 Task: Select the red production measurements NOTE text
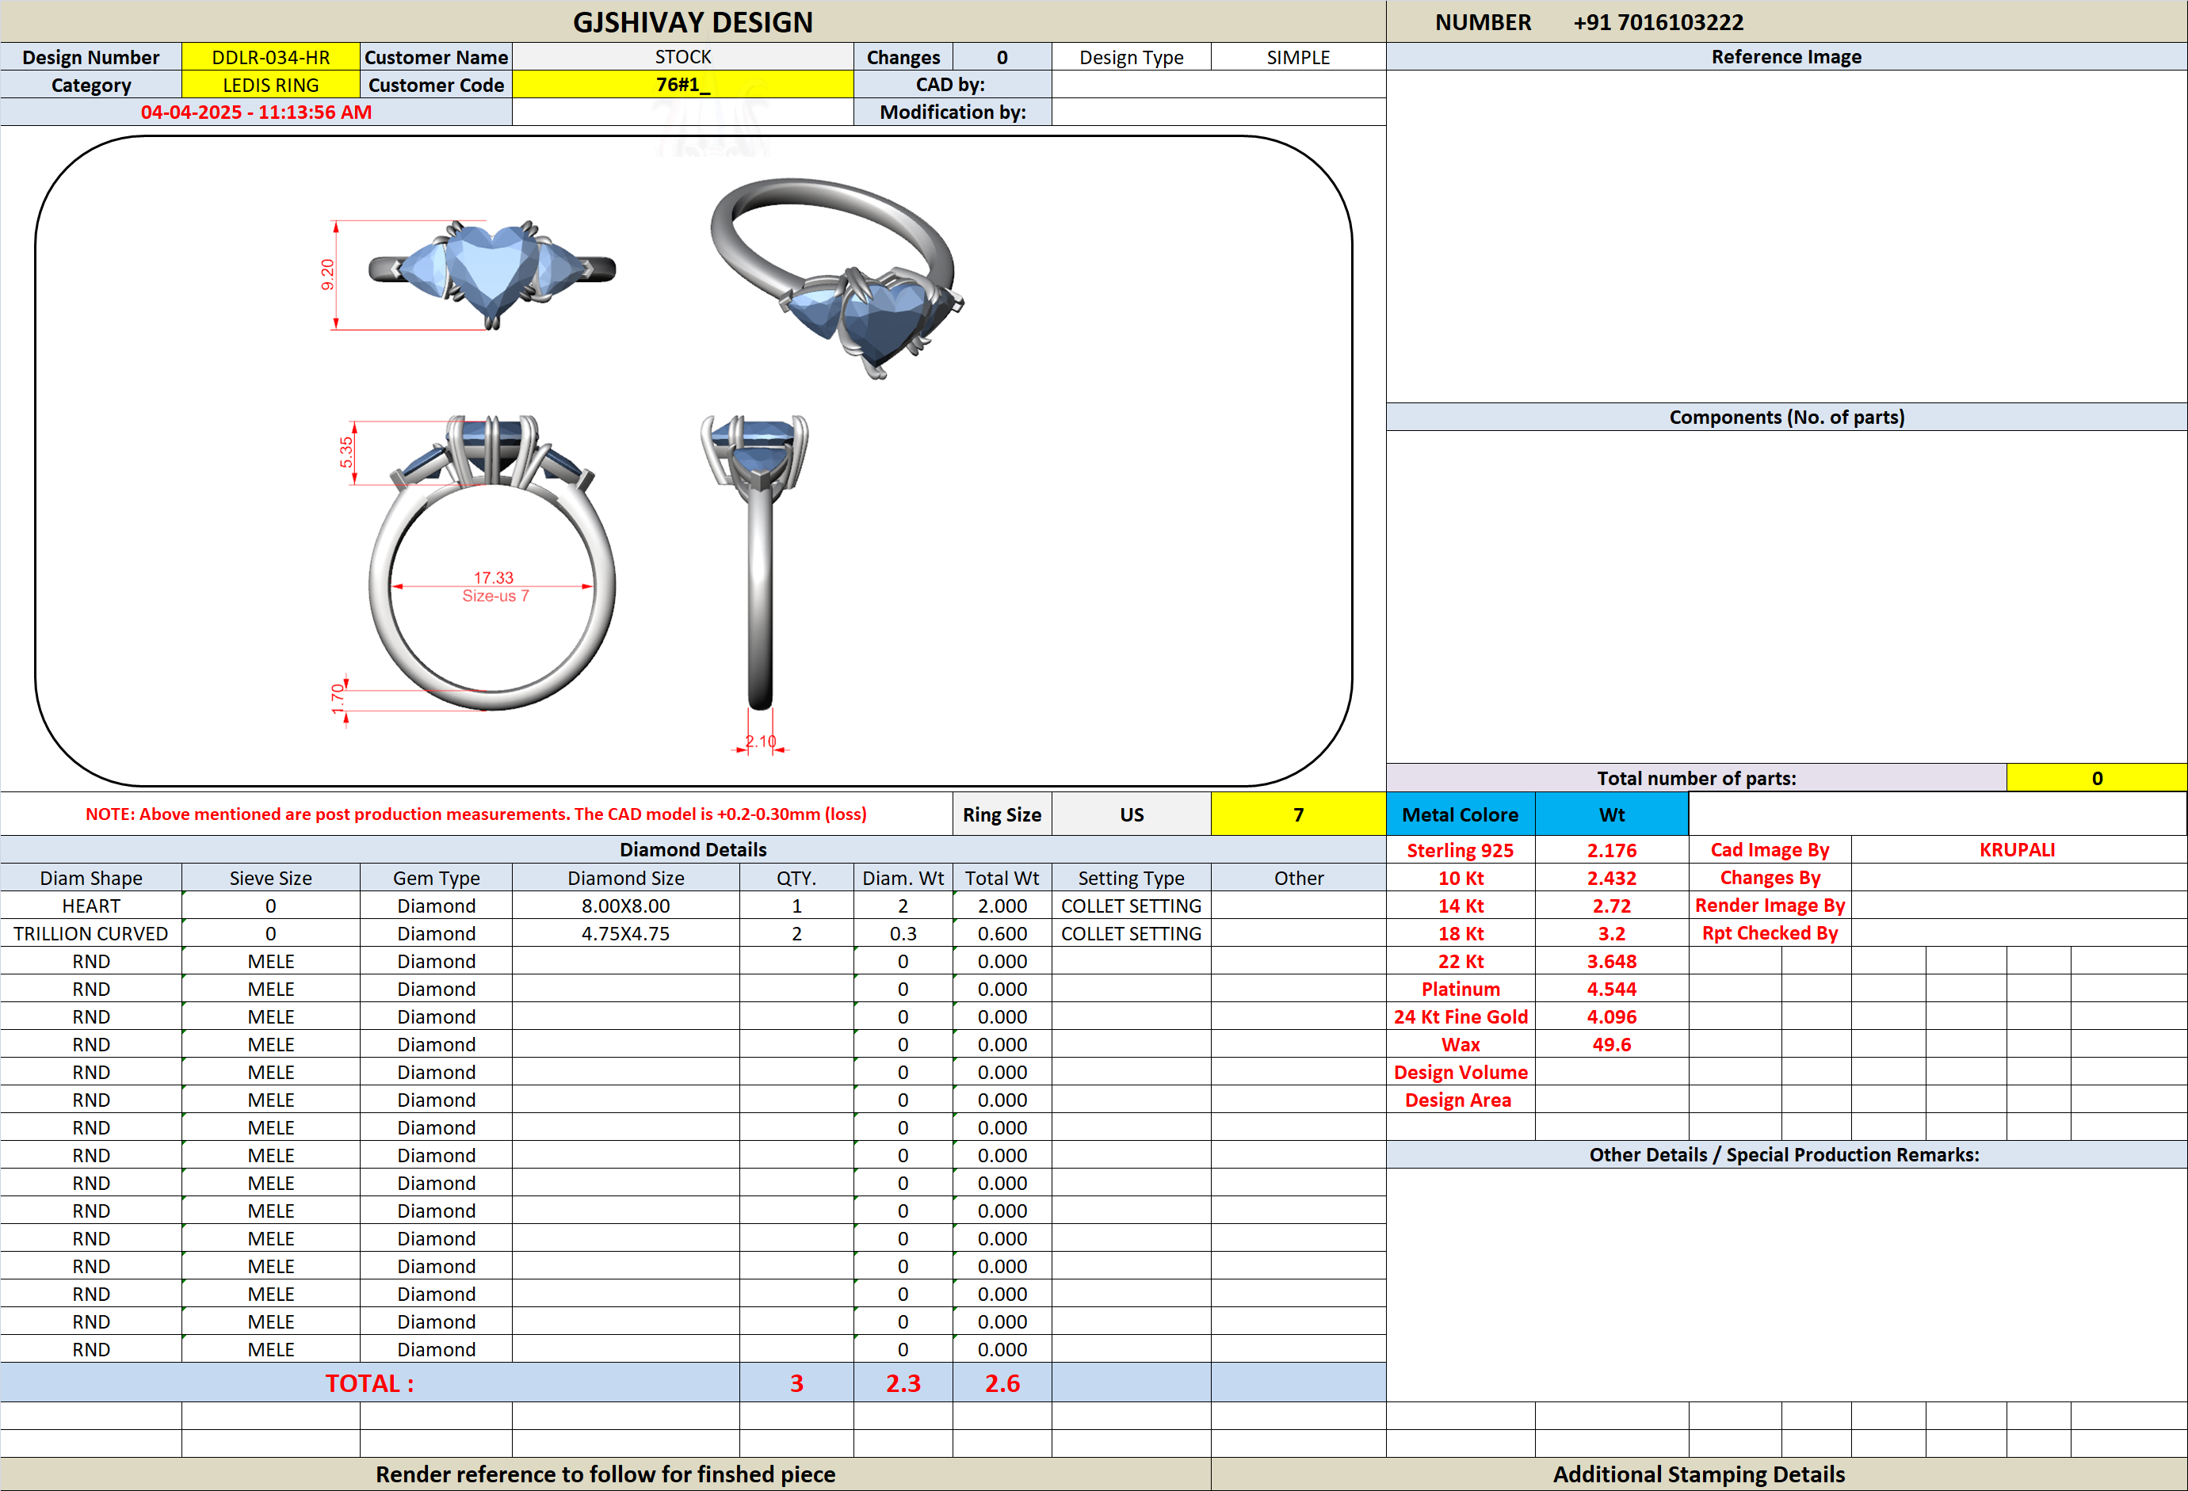click(475, 814)
